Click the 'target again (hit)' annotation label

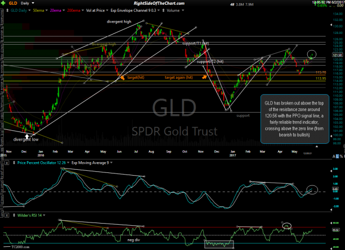178,78
